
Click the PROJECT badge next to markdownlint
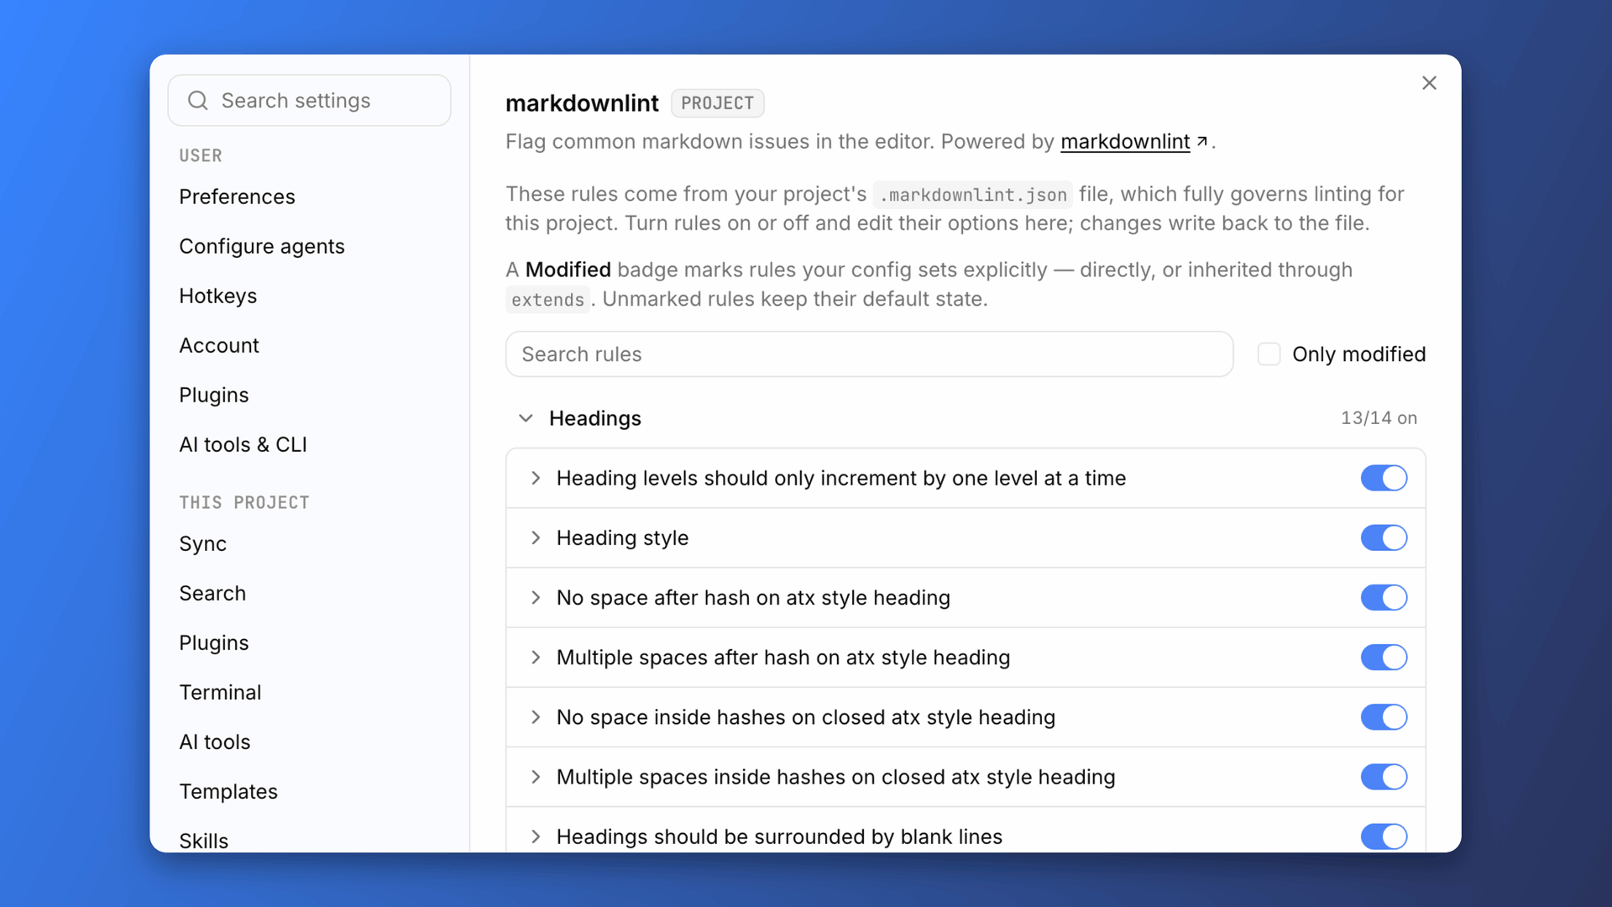point(717,103)
